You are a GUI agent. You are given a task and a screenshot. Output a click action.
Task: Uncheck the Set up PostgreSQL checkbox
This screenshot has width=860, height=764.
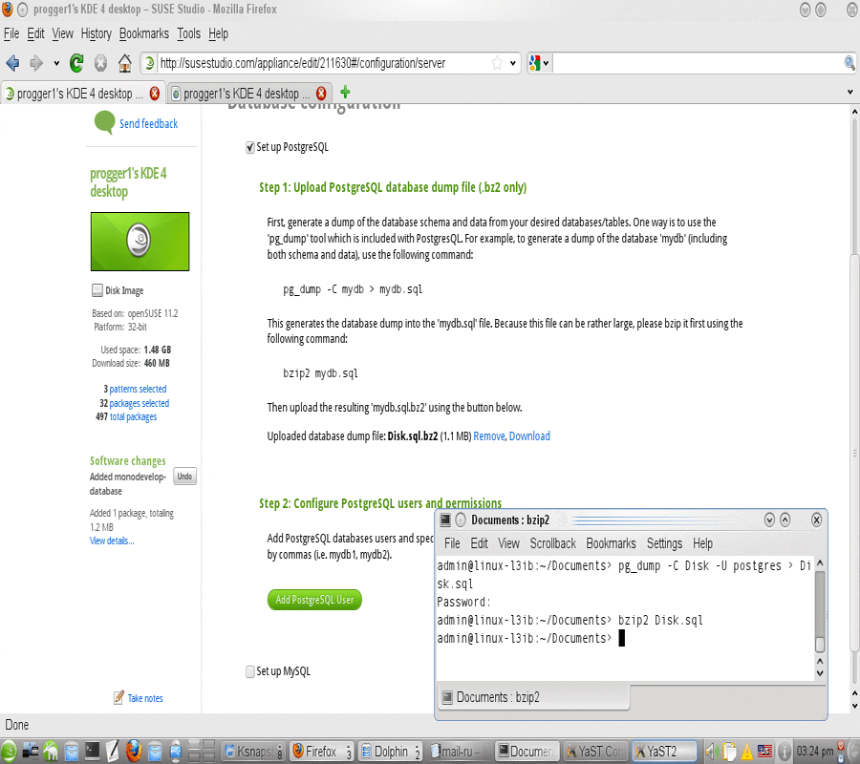point(250,147)
